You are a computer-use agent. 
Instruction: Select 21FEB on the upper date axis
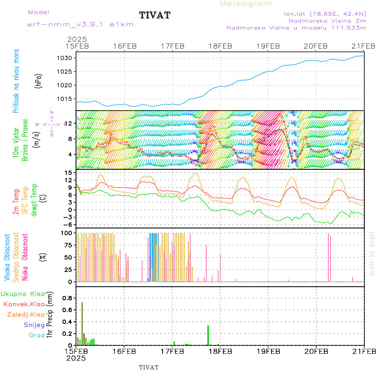click(x=364, y=46)
